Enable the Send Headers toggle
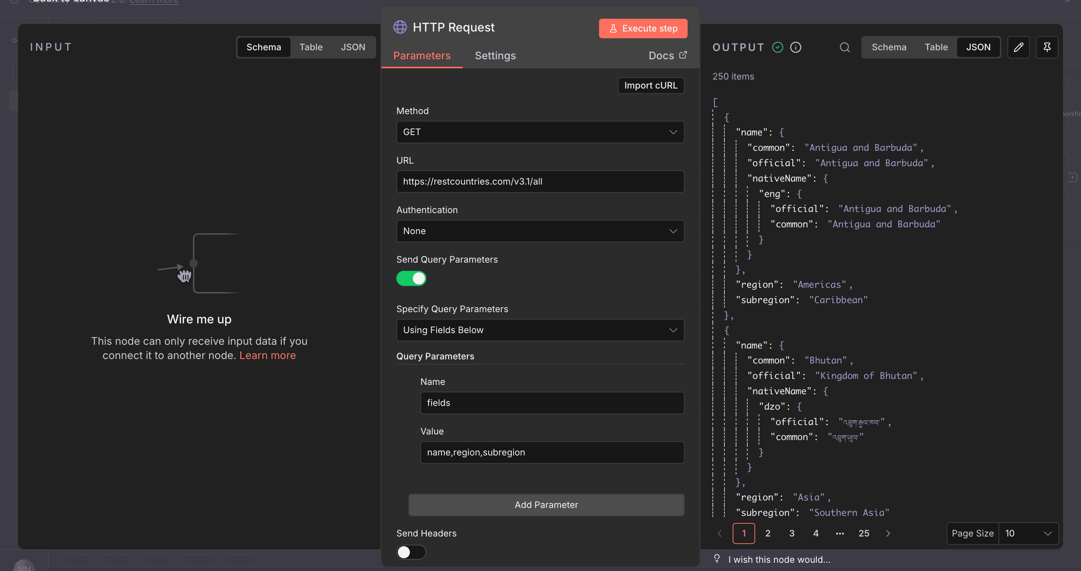The image size is (1081, 571). click(x=411, y=552)
